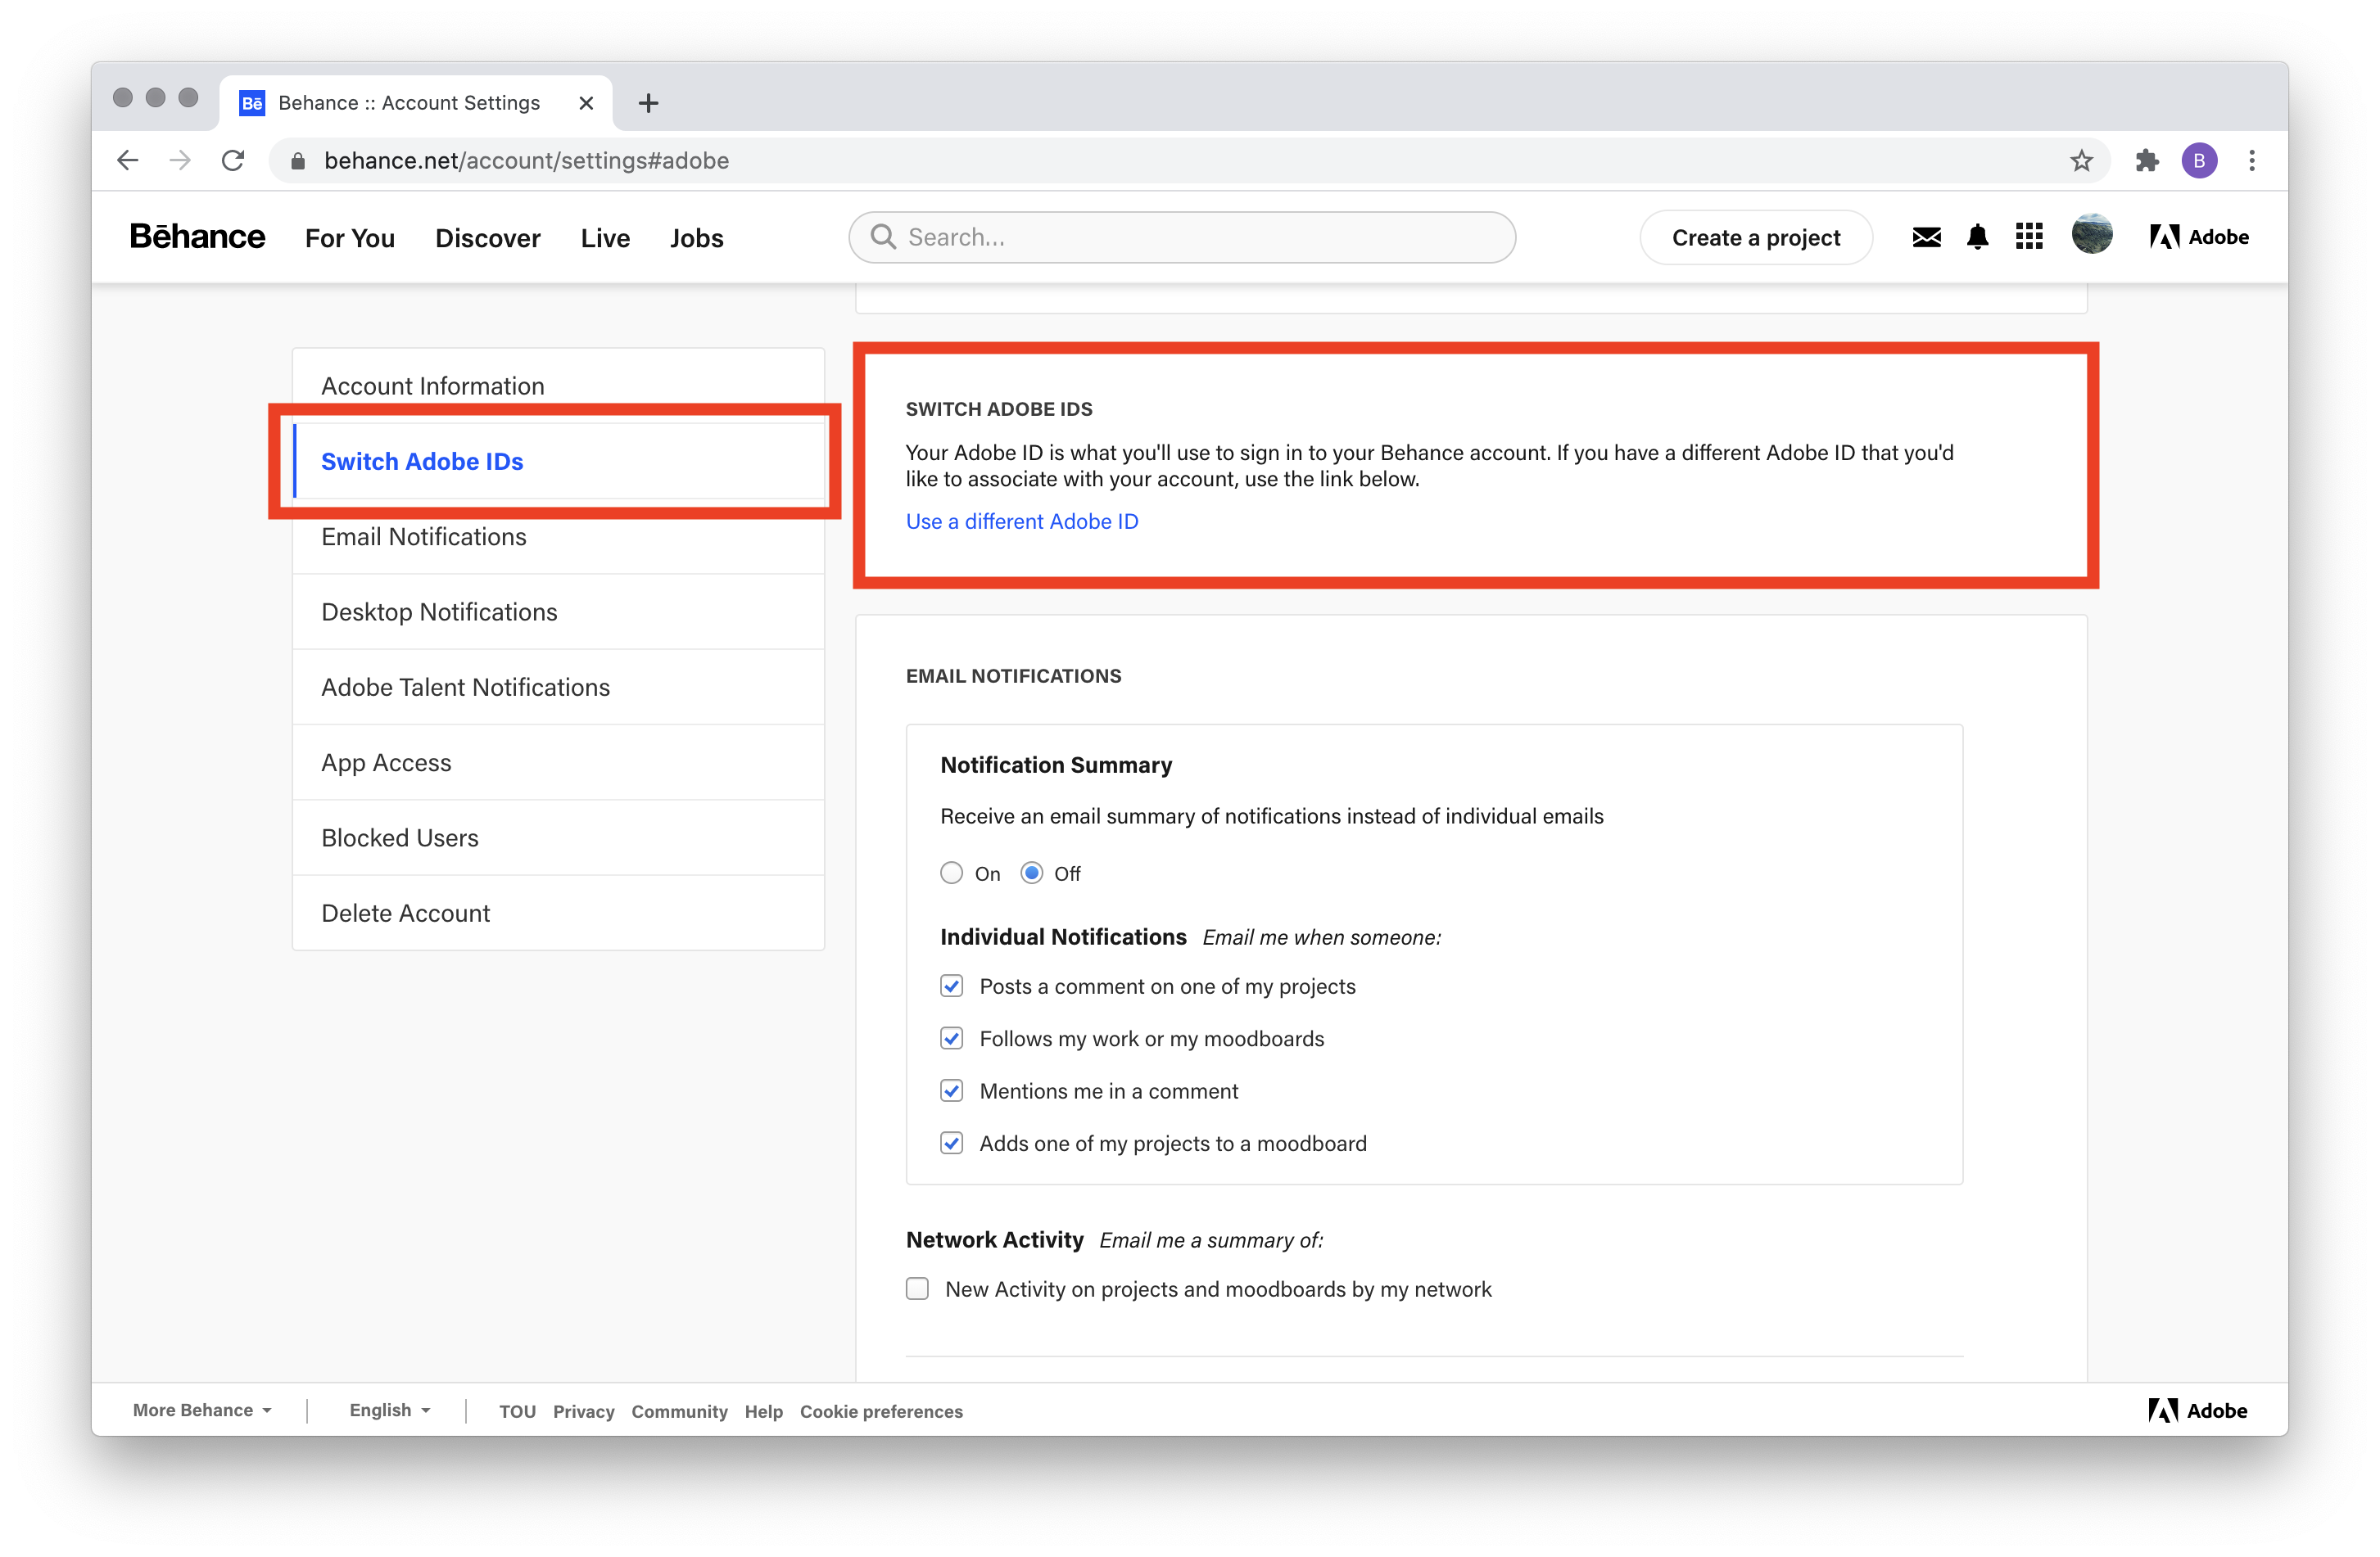Open the notifications bell icon
Image resolution: width=2380 pixels, height=1557 pixels.
(x=1977, y=237)
